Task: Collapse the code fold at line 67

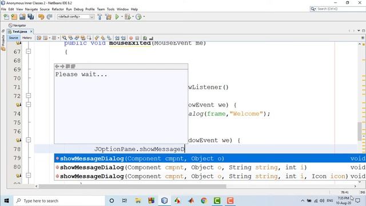Action: (x=29, y=51)
